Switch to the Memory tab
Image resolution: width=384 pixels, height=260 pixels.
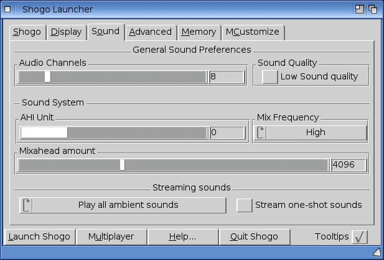point(199,32)
